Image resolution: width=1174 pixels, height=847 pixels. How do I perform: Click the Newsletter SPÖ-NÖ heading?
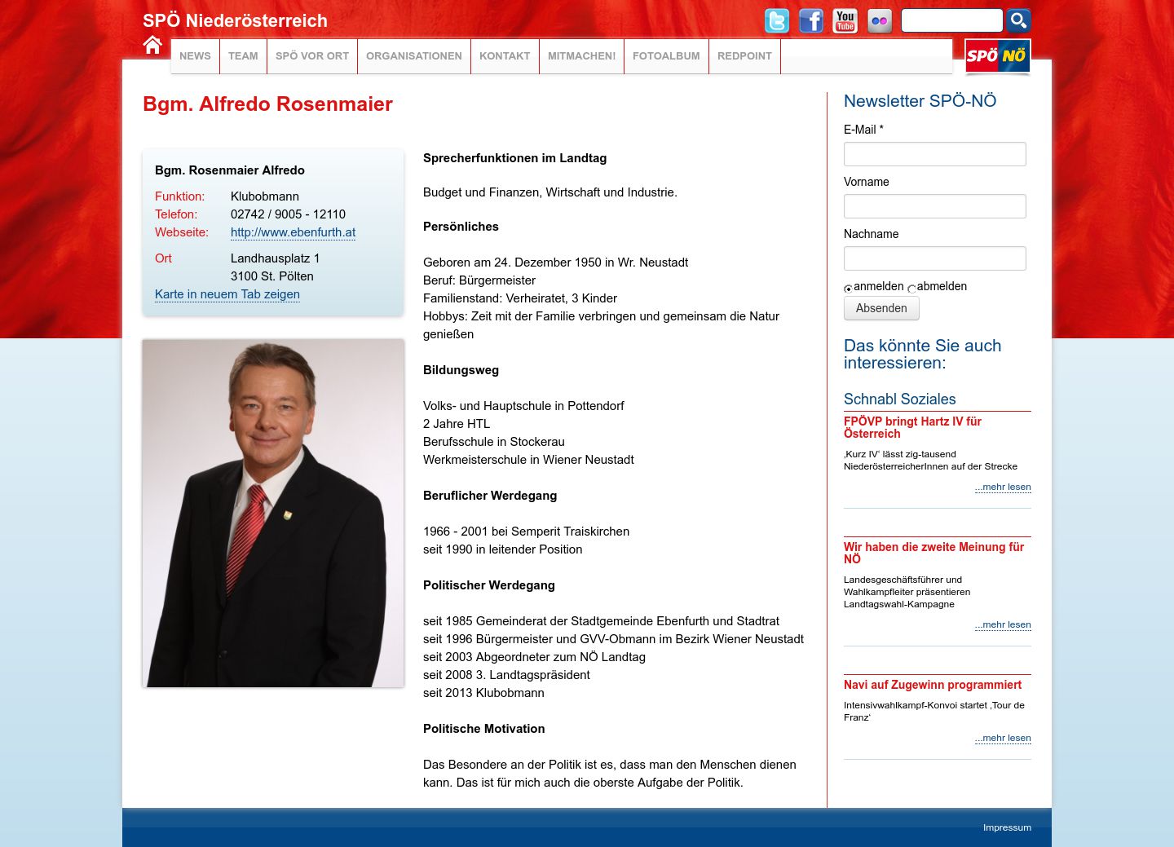[x=920, y=101]
